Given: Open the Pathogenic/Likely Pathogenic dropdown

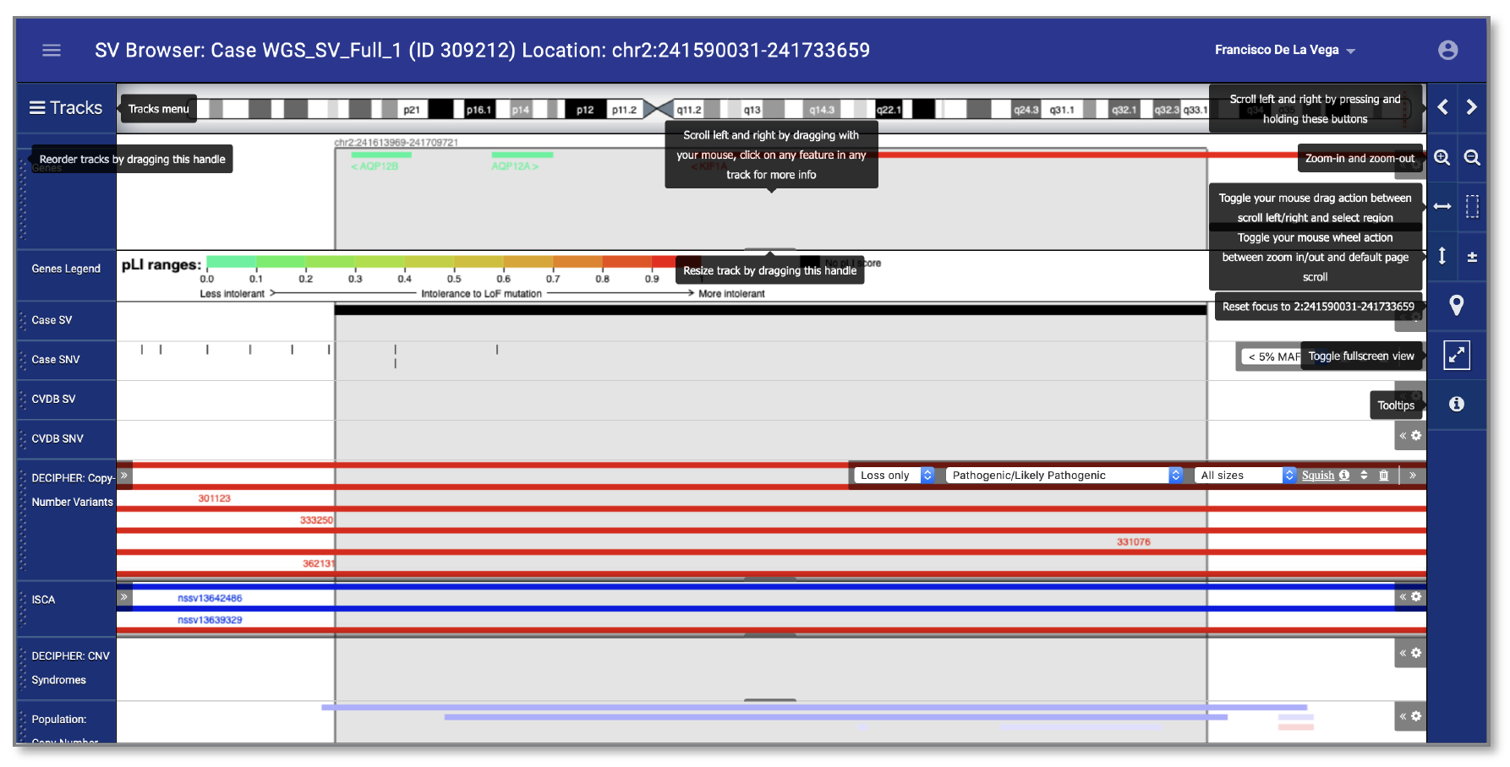Looking at the screenshot, I should pyautogui.click(x=1064, y=476).
